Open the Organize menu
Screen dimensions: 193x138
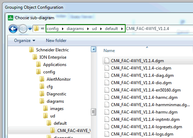25,41
